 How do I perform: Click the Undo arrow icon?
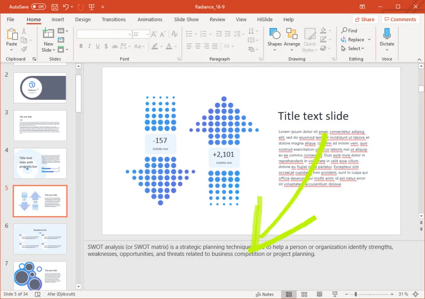point(66,7)
